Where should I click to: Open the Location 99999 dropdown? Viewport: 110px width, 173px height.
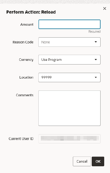tap(69, 77)
